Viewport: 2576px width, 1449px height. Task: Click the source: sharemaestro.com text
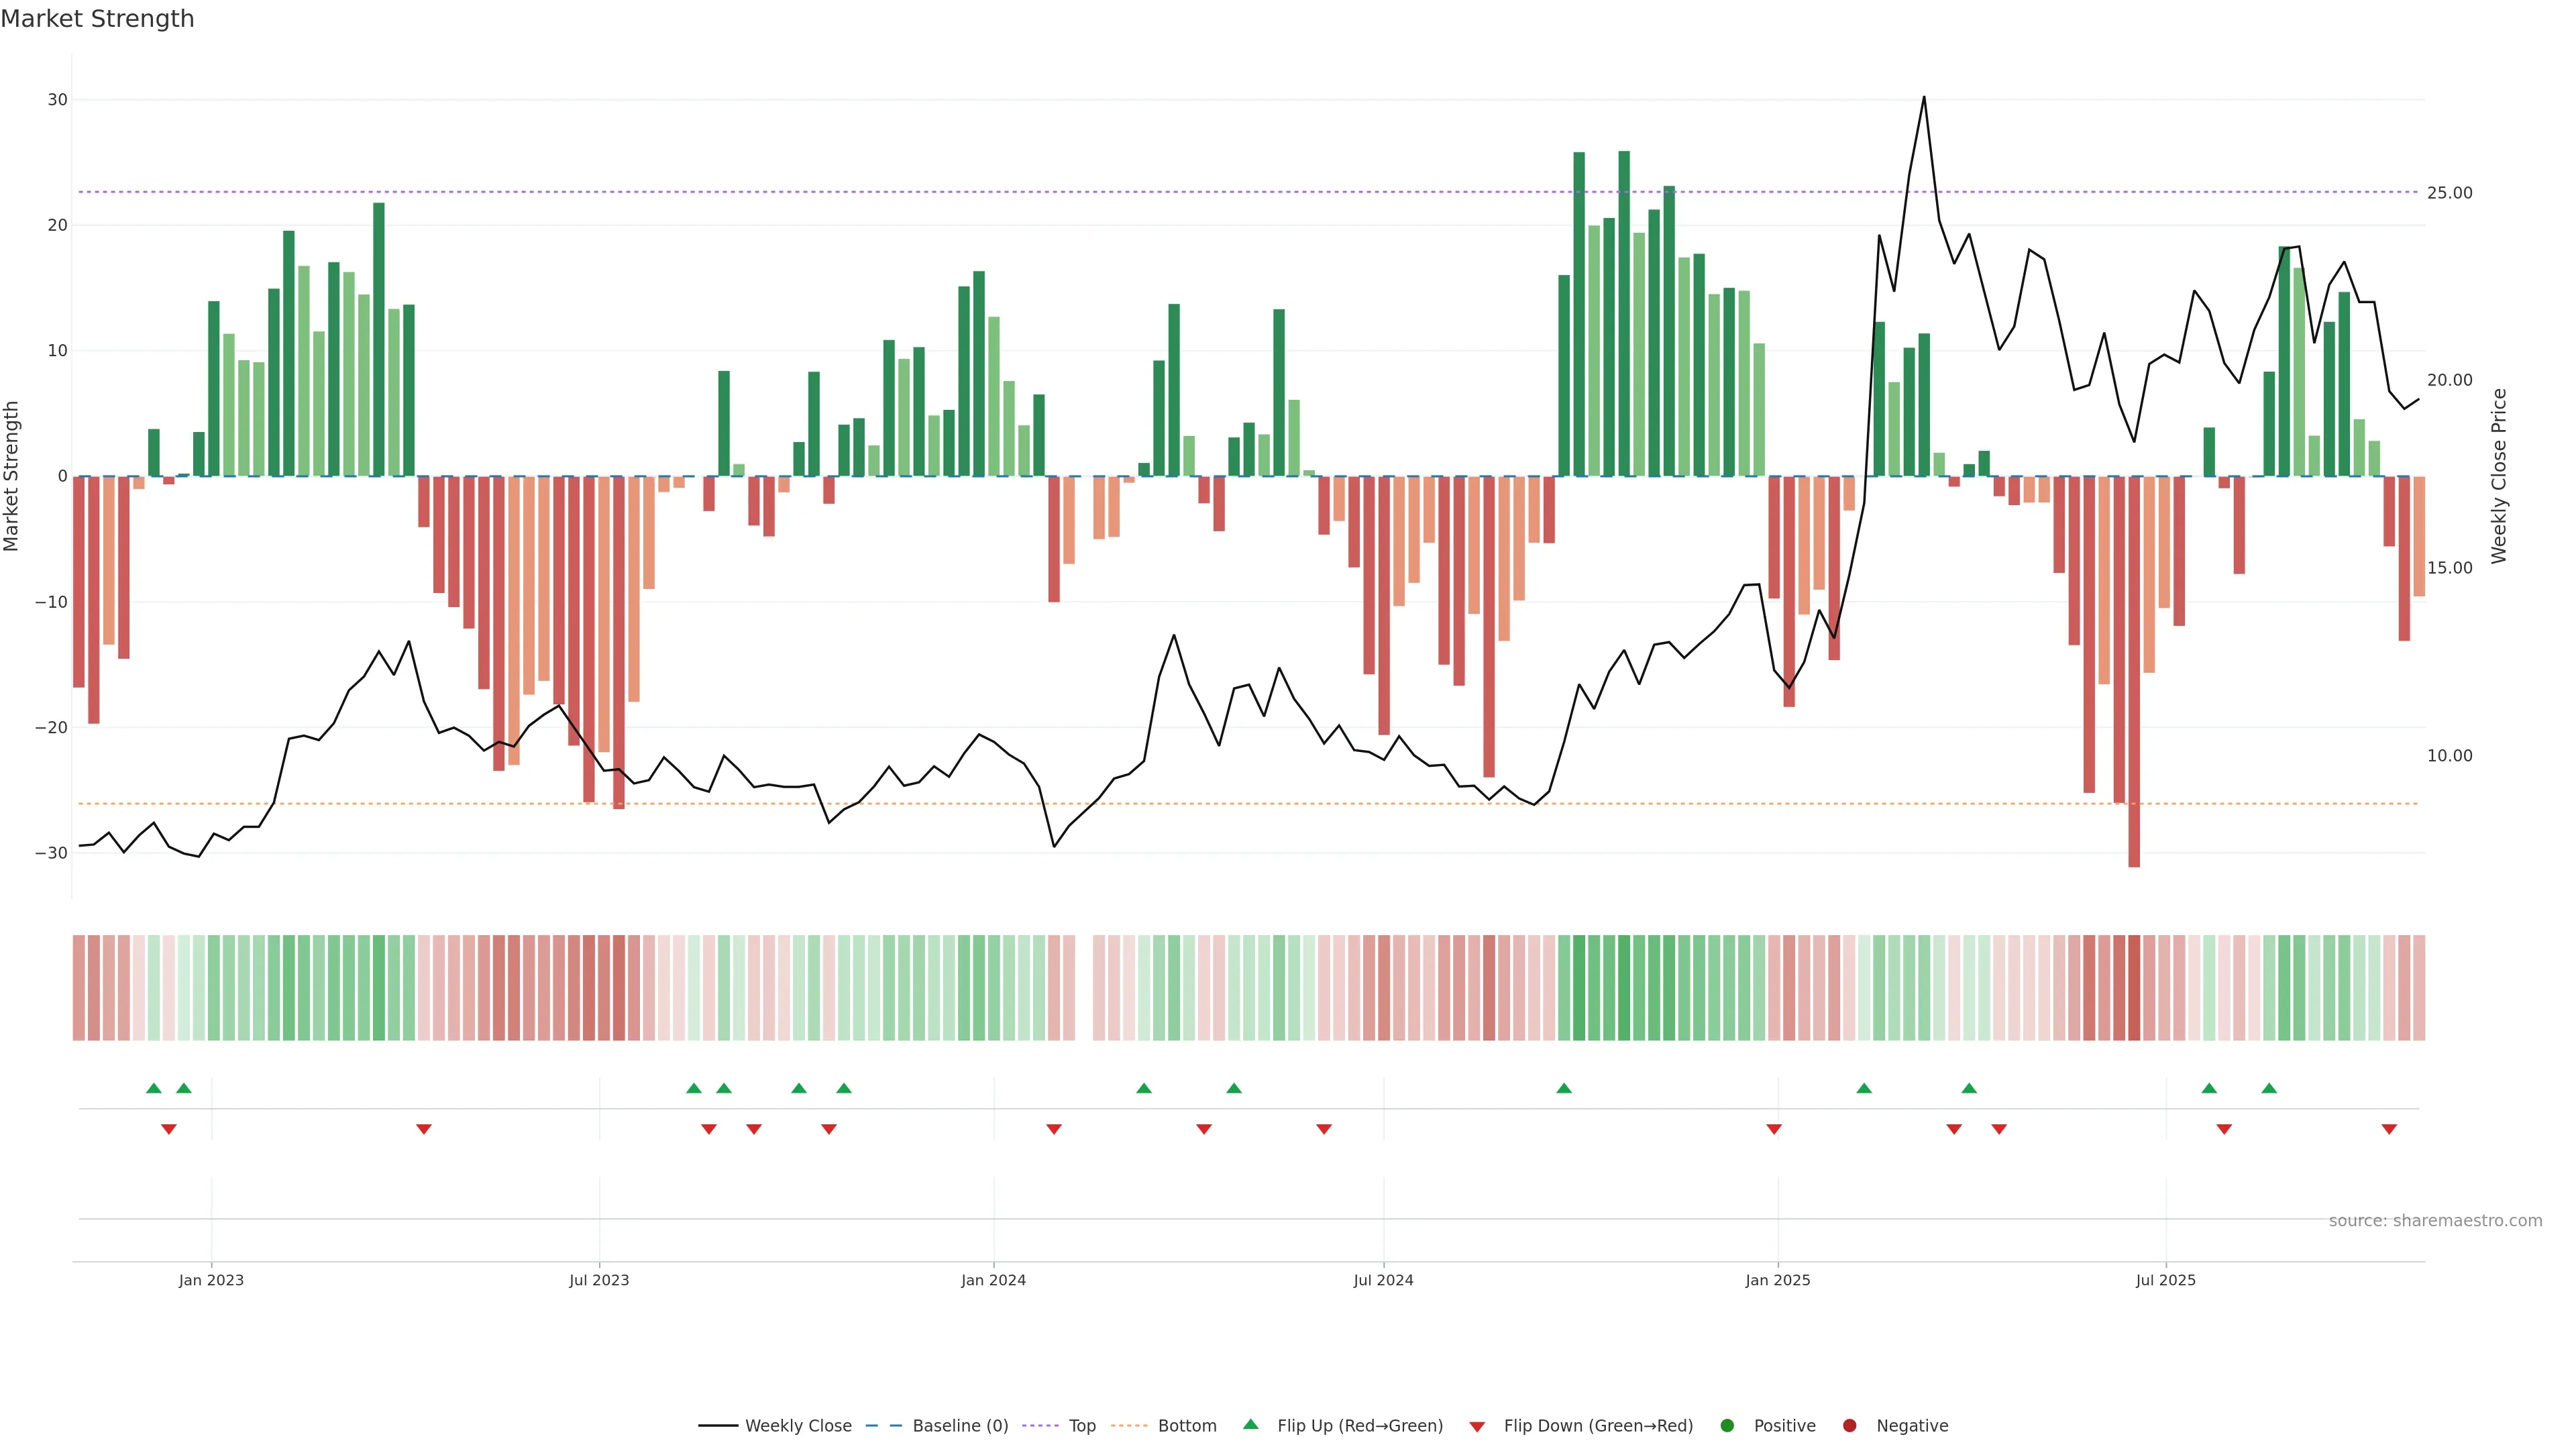[x=2435, y=1220]
